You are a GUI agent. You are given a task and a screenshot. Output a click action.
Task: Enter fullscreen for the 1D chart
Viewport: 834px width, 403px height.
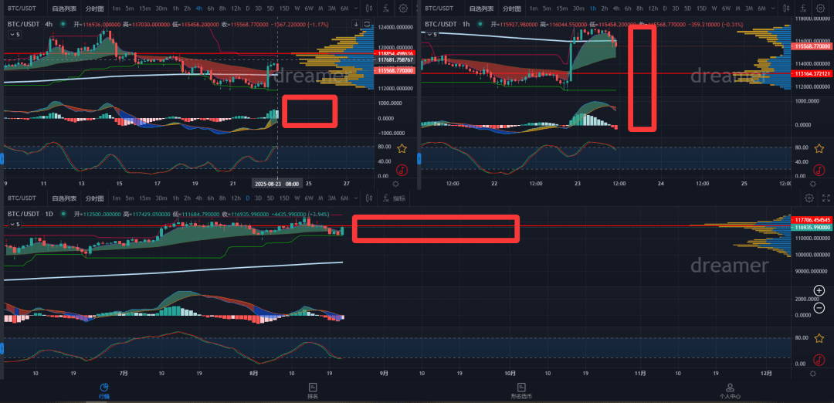[826, 198]
